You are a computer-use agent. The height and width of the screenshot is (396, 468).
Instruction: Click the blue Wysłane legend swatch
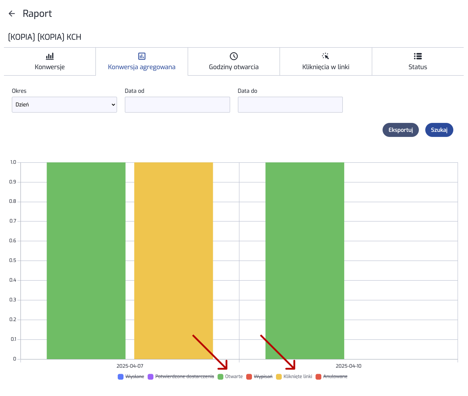(x=121, y=377)
